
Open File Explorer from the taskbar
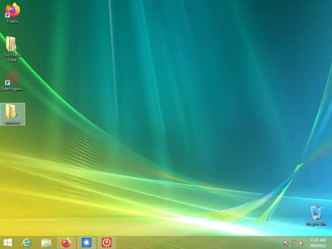[46, 243]
